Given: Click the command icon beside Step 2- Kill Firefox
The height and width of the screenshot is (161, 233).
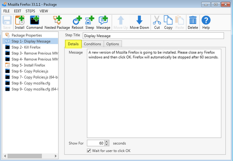Looking at the screenshot, I should pyautogui.click(x=8, y=47).
